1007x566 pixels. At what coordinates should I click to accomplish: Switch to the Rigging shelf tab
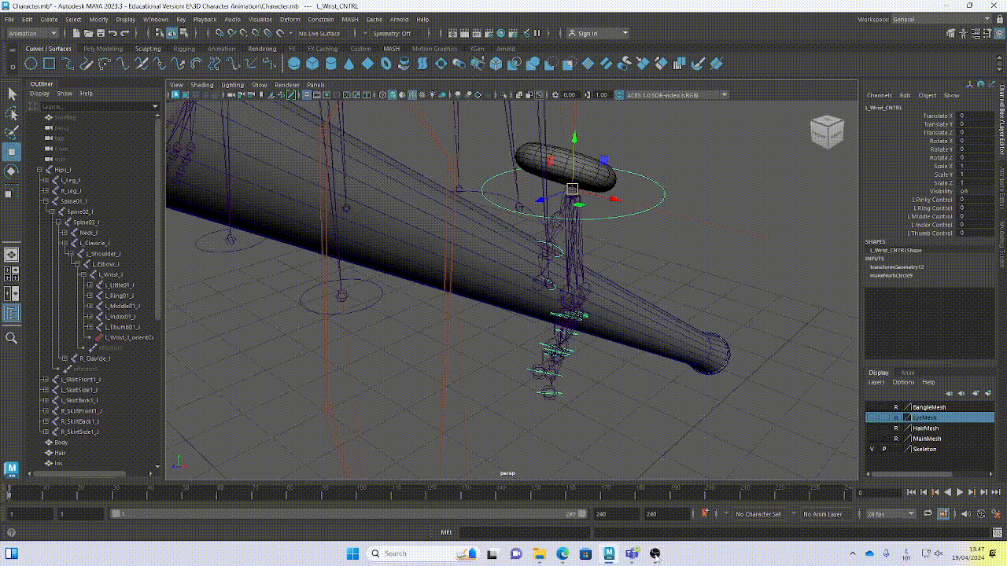click(x=183, y=49)
